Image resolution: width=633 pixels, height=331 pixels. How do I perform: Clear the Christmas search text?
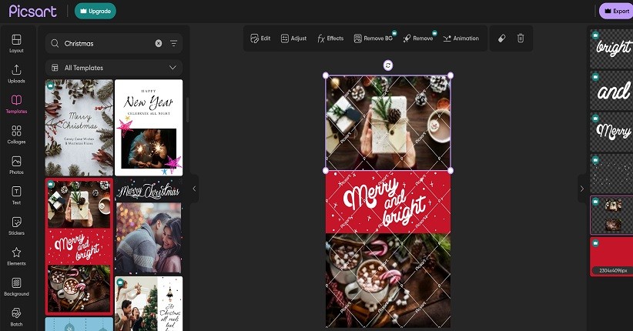pyautogui.click(x=159, y=44)
